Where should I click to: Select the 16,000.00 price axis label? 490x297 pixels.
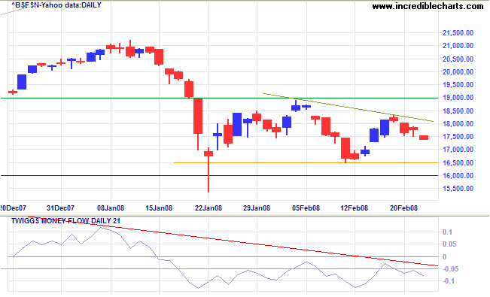(x=458, y=175)
